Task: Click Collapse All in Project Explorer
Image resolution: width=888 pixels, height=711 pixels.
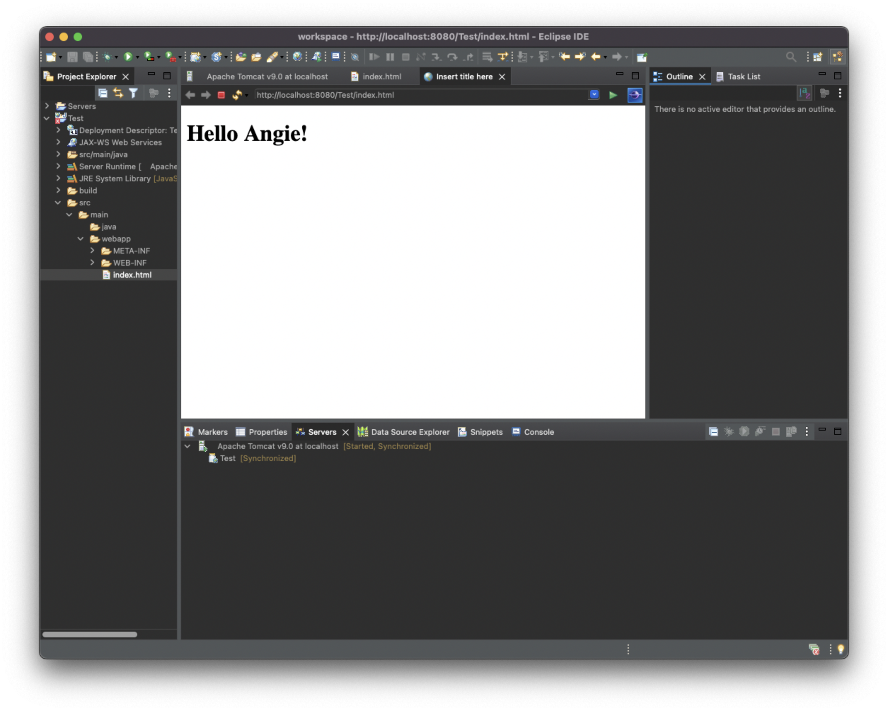Action: 103,93
